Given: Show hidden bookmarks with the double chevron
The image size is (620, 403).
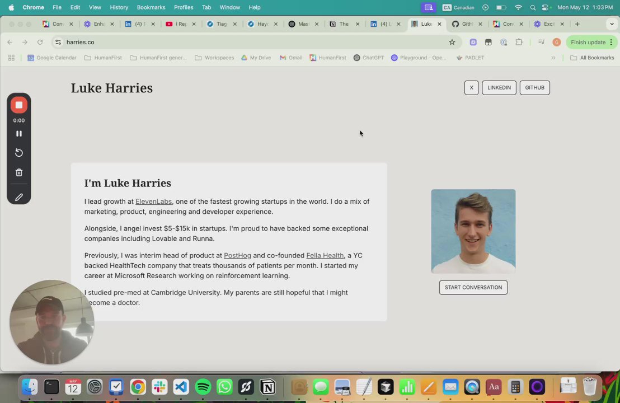Looking at the screenshot, I should click(x=553, y=58).
